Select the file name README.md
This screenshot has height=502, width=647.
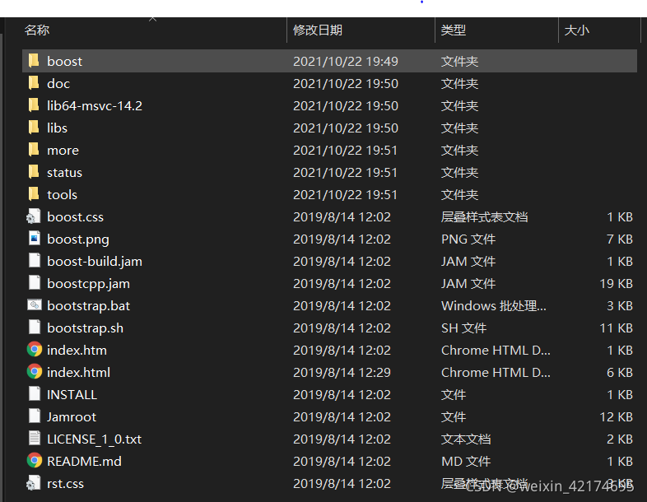pos(84,462)
